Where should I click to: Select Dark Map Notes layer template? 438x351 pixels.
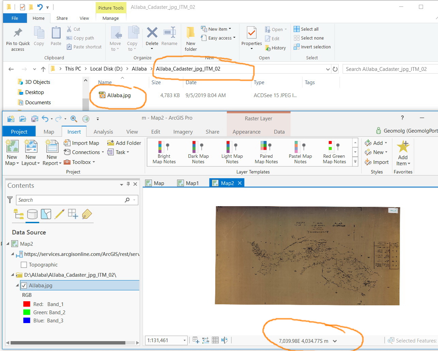click(198, 152)
